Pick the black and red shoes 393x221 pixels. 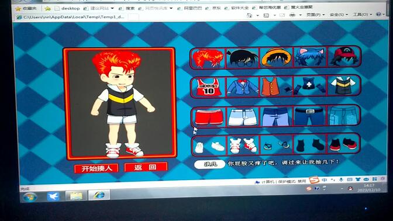pos(344,144)
